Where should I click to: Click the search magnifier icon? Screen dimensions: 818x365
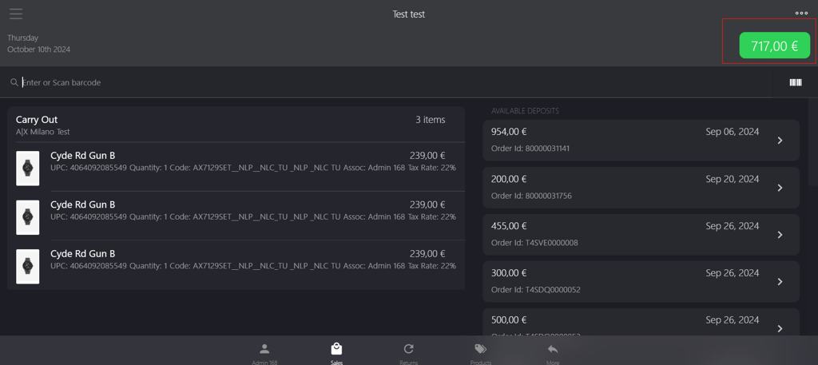pyautogui.click(x=14, y=82)
